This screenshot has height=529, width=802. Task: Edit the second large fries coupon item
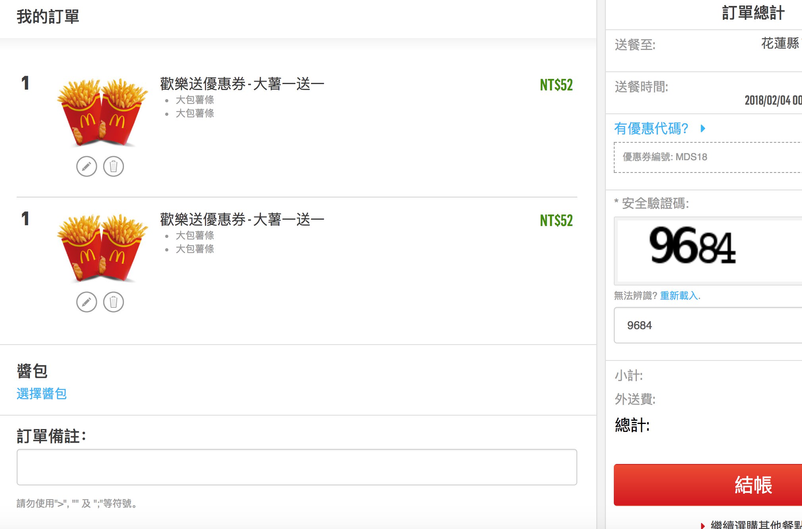[87, 302]
